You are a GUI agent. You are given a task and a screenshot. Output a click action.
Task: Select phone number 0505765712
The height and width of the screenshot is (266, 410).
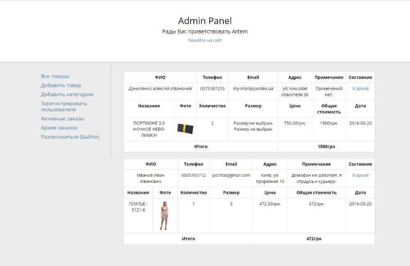[194, 175]
